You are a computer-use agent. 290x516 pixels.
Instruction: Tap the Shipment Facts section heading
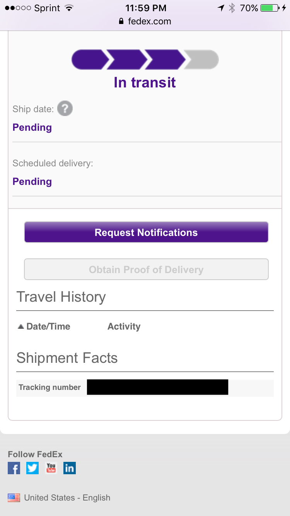(67, 358)
